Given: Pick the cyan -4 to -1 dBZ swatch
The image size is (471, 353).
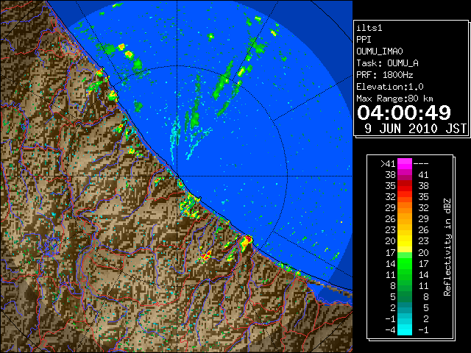Looking at the screenshot, I should 405,329.
